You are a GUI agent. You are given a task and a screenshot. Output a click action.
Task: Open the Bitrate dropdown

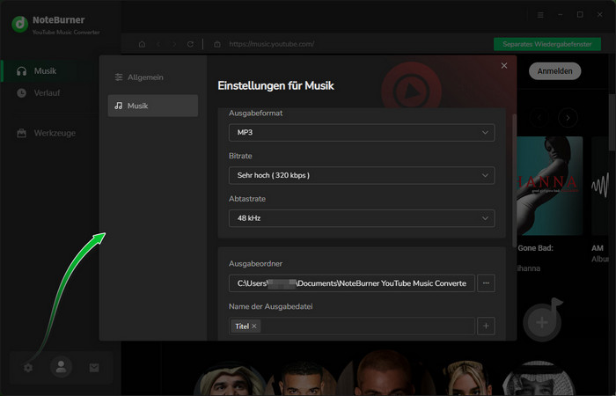point(360,175)
